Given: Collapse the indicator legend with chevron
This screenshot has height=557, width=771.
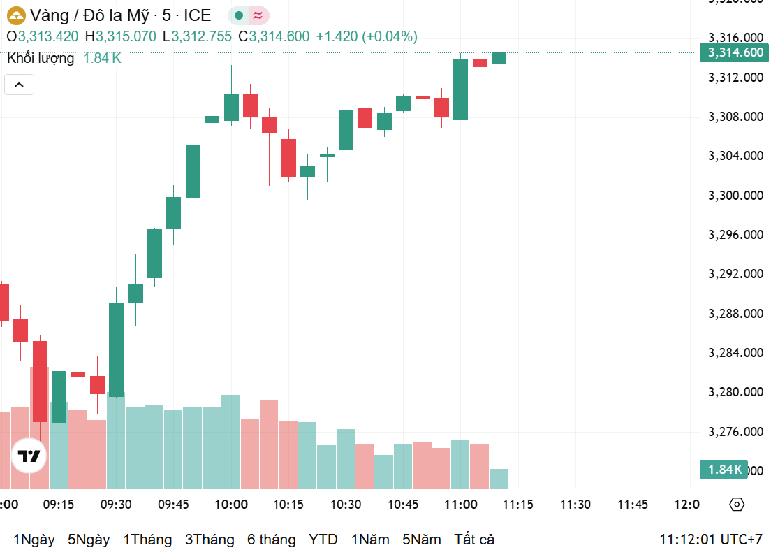Looking at the screenshot, I should point(19,85).
